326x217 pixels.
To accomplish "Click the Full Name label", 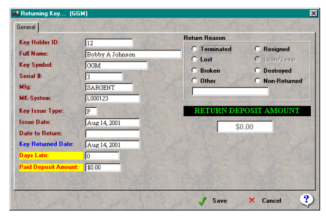I will tap(33, 53).
